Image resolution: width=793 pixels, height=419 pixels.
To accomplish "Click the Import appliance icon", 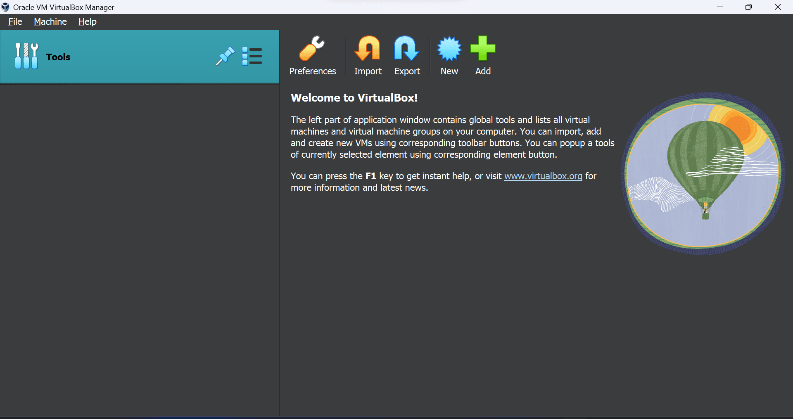I will click(367, 49).
